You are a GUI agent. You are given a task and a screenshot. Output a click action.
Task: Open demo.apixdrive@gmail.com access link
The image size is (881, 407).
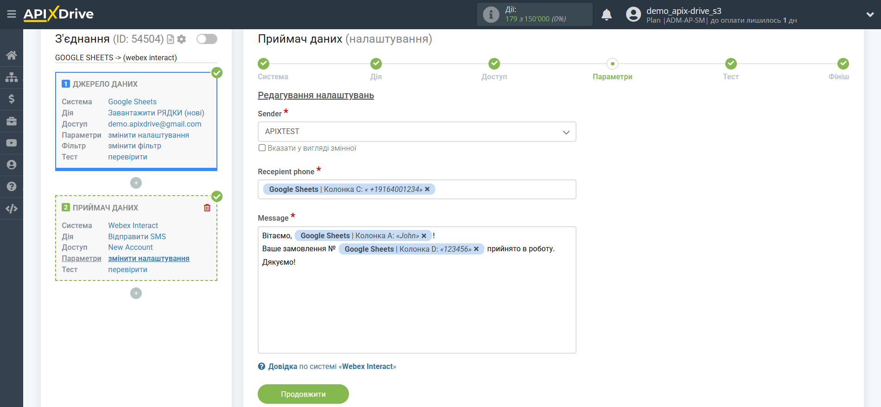[x=155, y=124]
